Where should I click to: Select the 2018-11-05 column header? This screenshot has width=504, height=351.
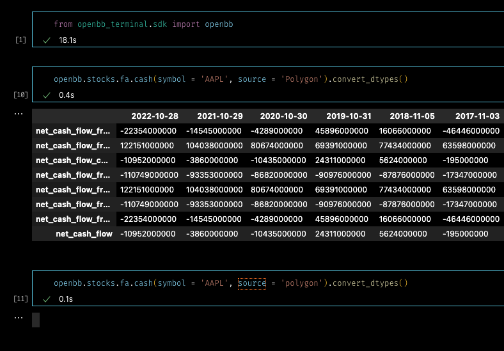click(412, 116)
